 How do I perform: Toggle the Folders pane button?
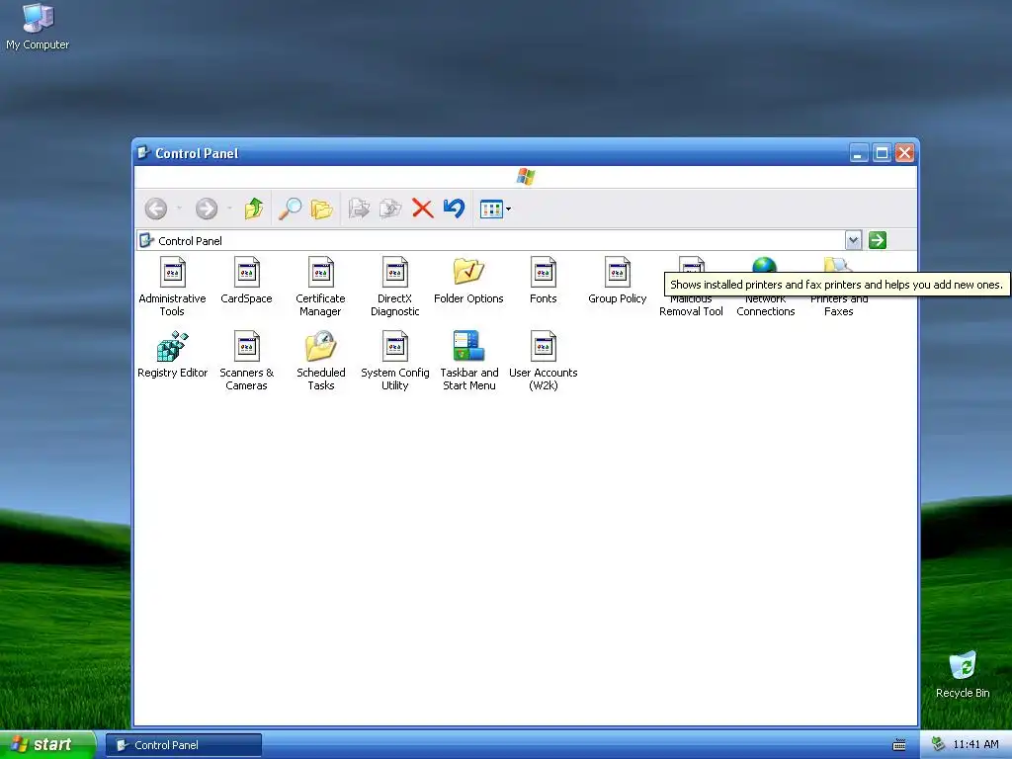(321, 209)
